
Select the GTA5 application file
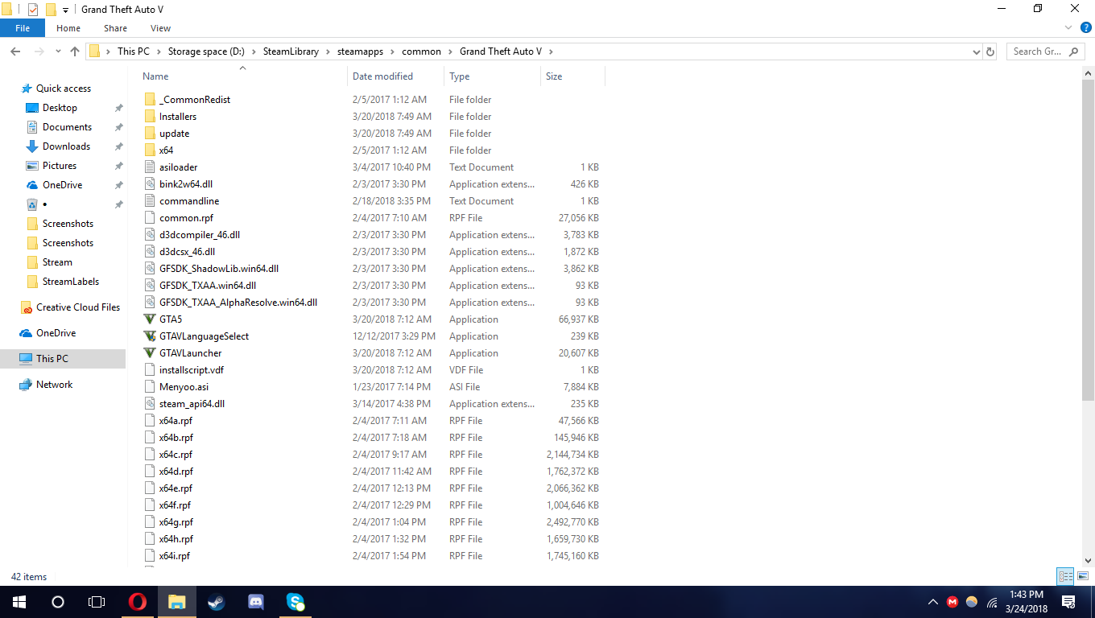coord(171,319)
